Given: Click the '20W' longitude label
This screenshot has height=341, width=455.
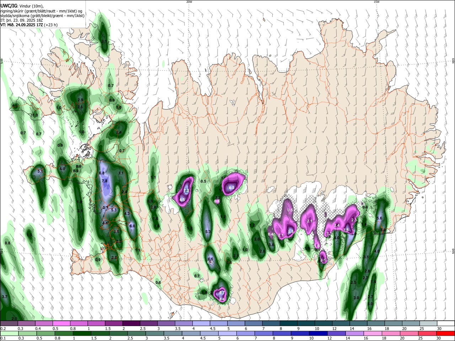Looking at the screenshot, I should click(x=189, y=2).
